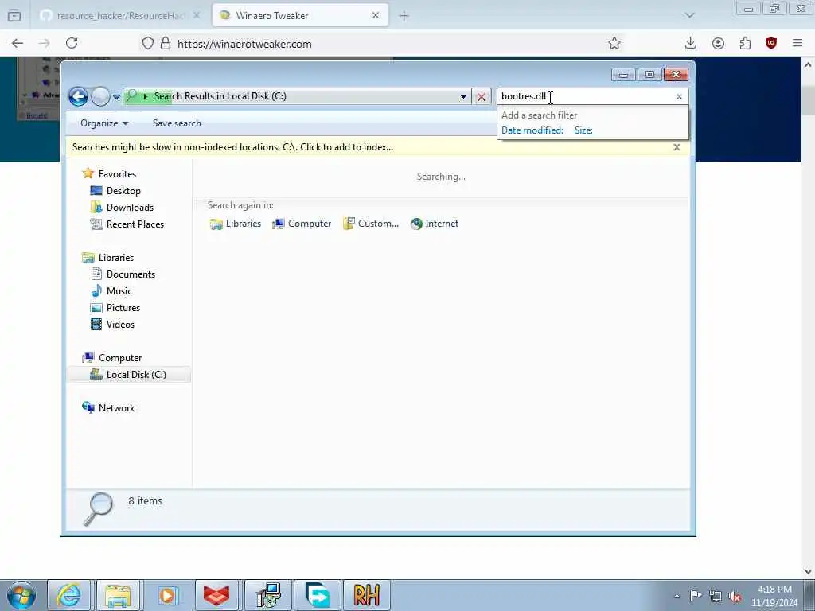815x611 pixels.
Task: Open Recent Places in sidebar
Action: pyautogui.click(x=127, y=224)
